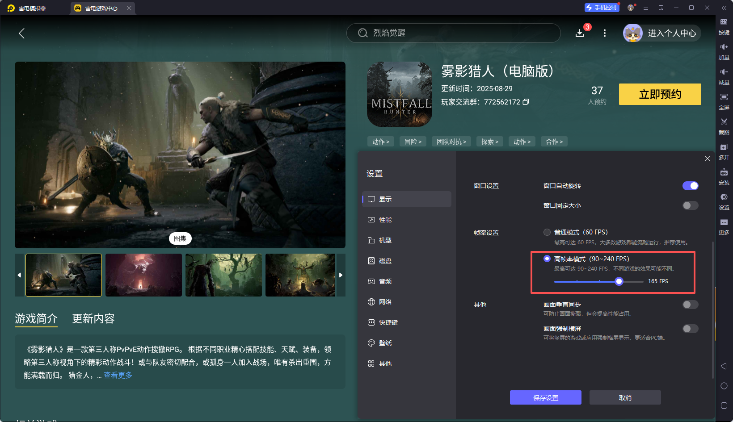
Task: Tap the Android back triangle button
Action: tap(724, 366)
